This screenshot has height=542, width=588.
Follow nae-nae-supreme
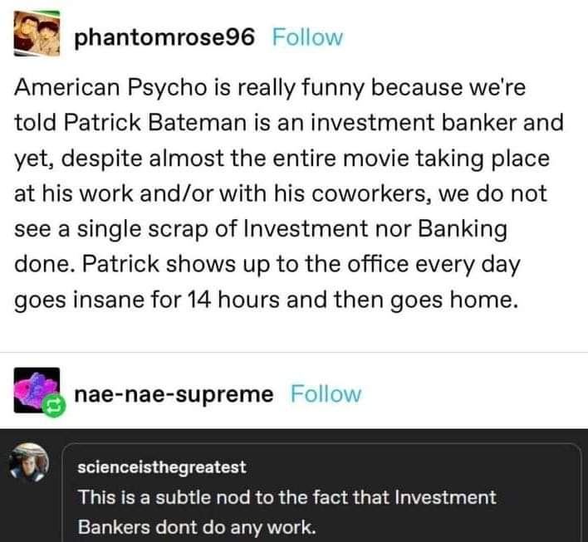pos(326,393)
